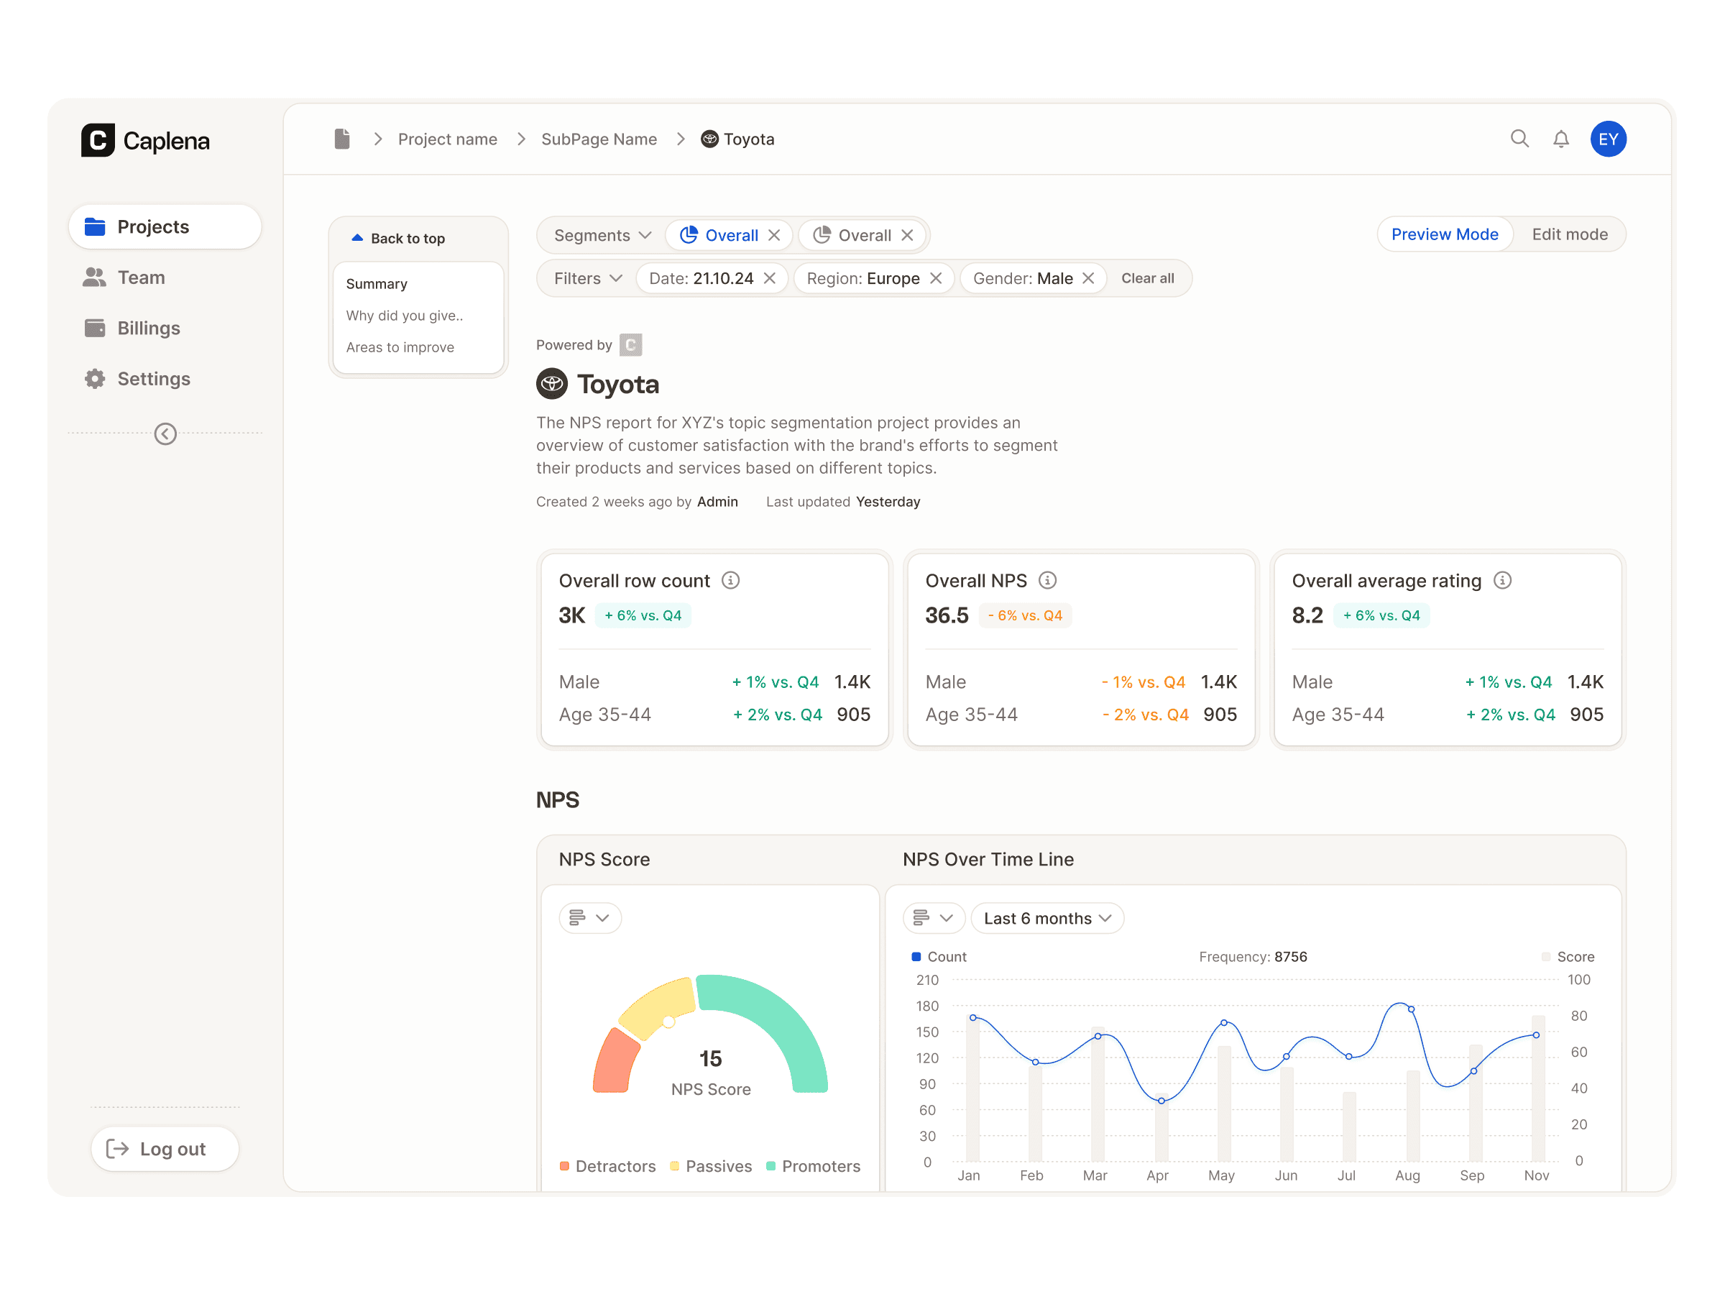Click the Toyota breadcrumb logo icon
This screenshot has height=1294, width=1725.
point(709,139)
